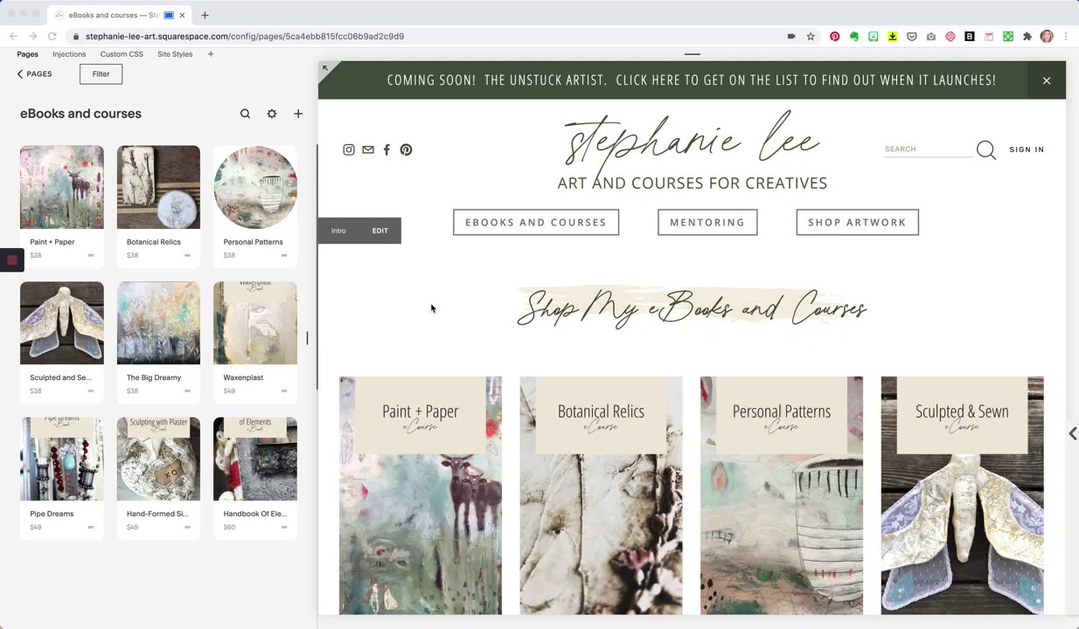Select Waxenplast product thumbnail
This screenshot has height=629, width=1079.
(255, 322)
